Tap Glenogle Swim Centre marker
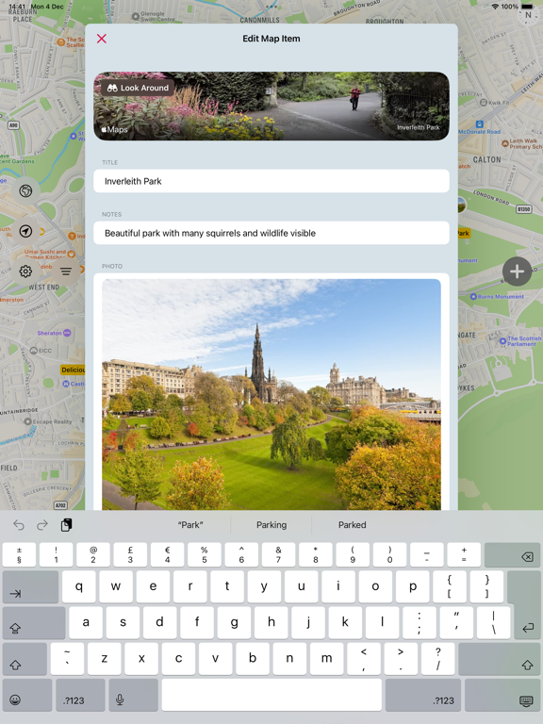The width and height of the screenshot is (543, 724). (154, 17)
